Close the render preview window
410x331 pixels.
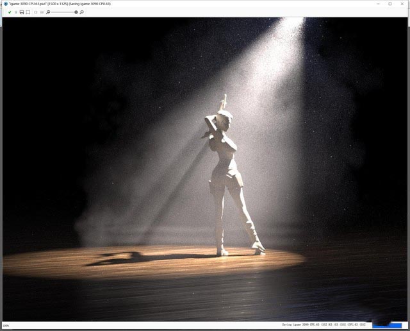(403, 4)
